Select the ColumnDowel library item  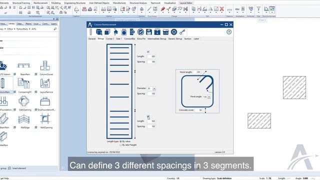tap(45, 68)
